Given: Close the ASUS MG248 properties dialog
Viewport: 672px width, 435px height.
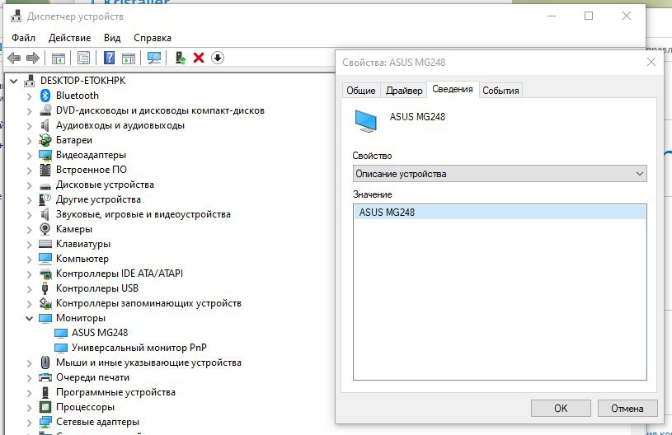Looking at the screenshot, I should [651, 62].
